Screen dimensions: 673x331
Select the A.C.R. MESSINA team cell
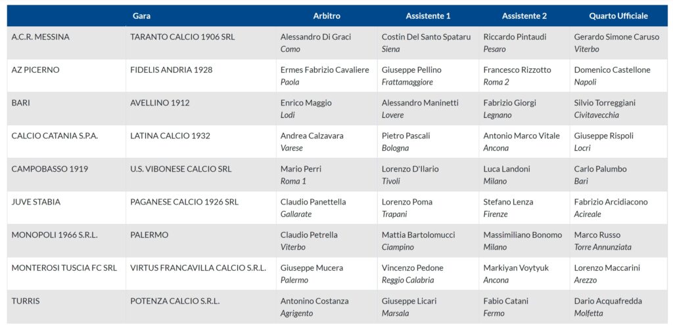pyautogui.click(x=40, y=37)
